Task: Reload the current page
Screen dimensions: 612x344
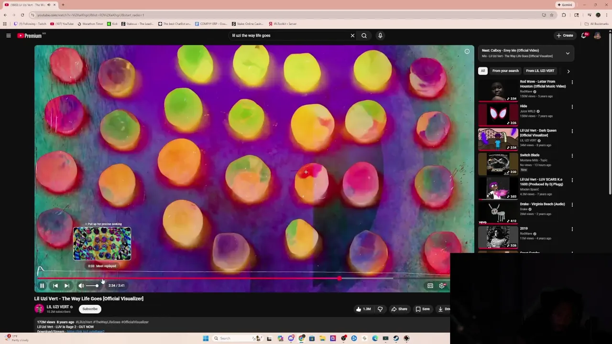Action: (x=22, y=15)
